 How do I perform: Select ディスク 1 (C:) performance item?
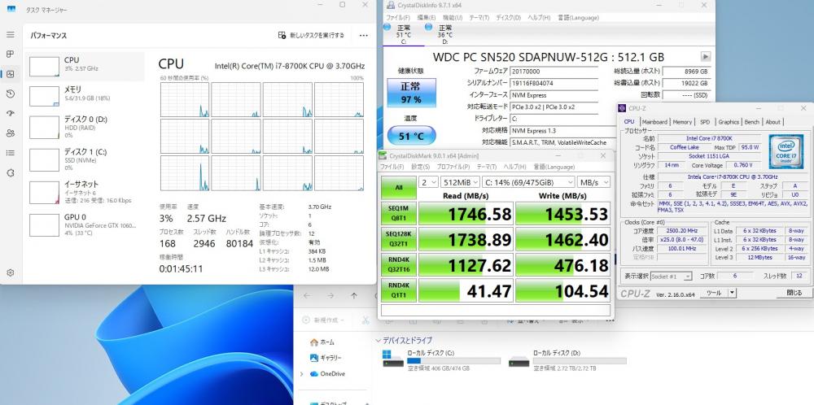pos(85,159)
